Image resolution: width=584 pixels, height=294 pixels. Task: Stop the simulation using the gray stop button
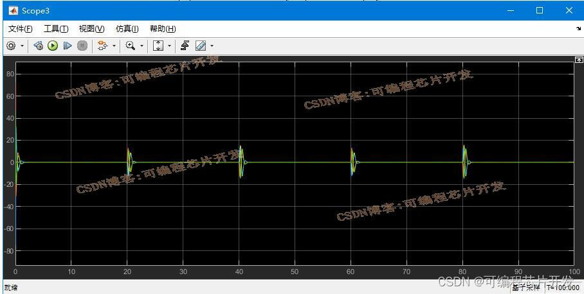coord(82,46)
